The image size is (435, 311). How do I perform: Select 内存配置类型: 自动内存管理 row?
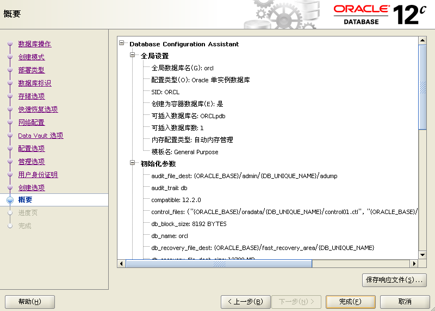coord(192,140)
